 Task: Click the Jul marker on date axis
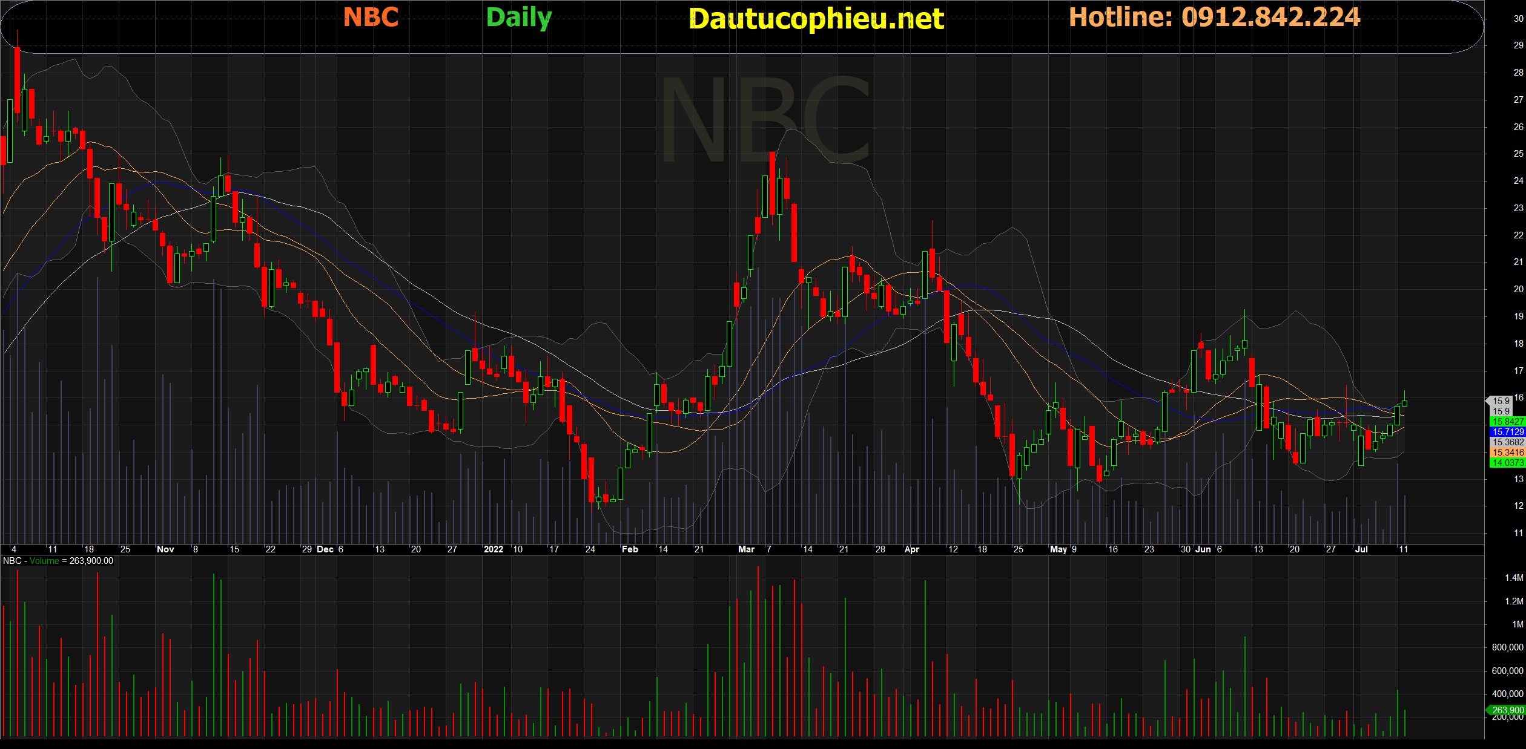pyautogui.click(x=1361, y=549)
